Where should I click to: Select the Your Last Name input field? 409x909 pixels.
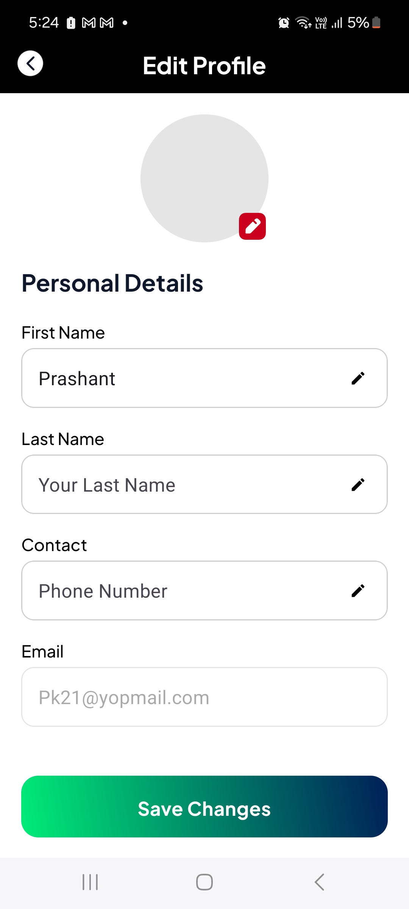click(204, 484)
